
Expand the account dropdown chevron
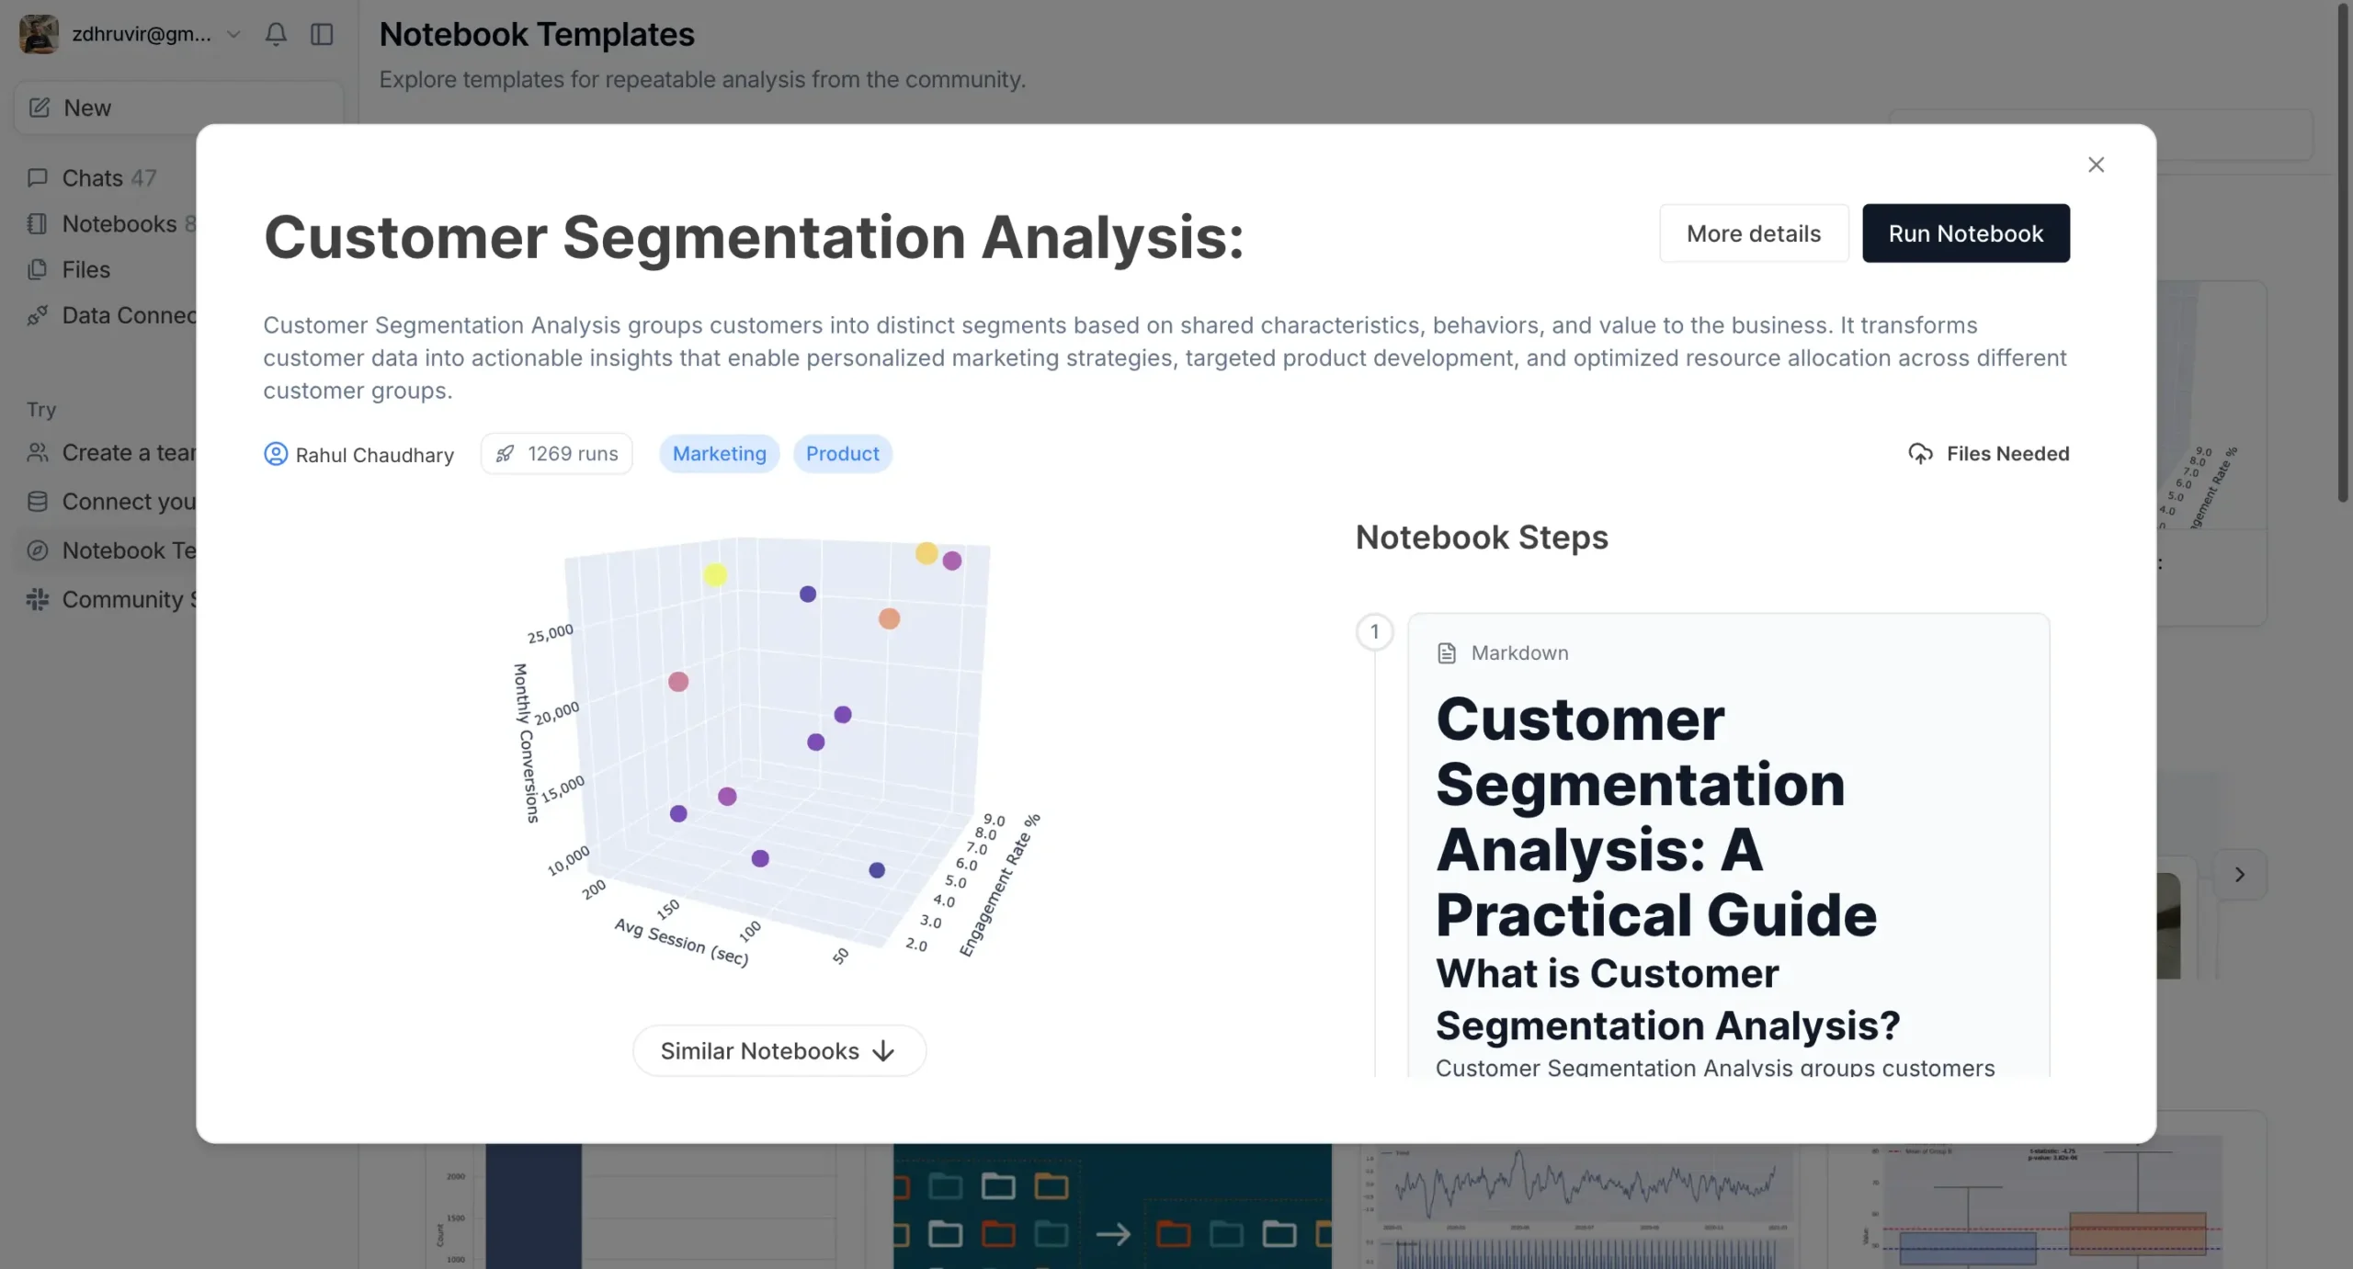coord(233,34)
